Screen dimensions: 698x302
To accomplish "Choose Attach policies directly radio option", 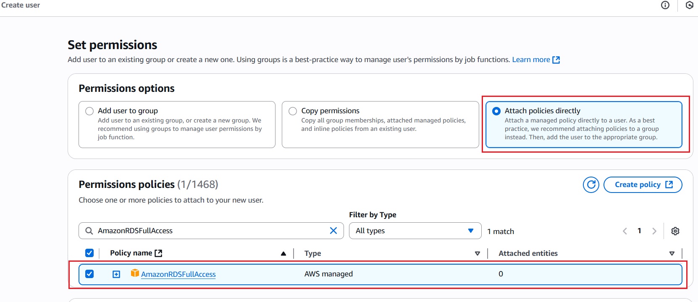I will pyautogui.click(x=496, y=111).
